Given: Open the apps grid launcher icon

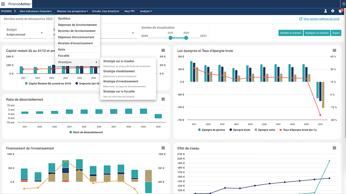Looking at the screenshot, I should tap(3, 4).
